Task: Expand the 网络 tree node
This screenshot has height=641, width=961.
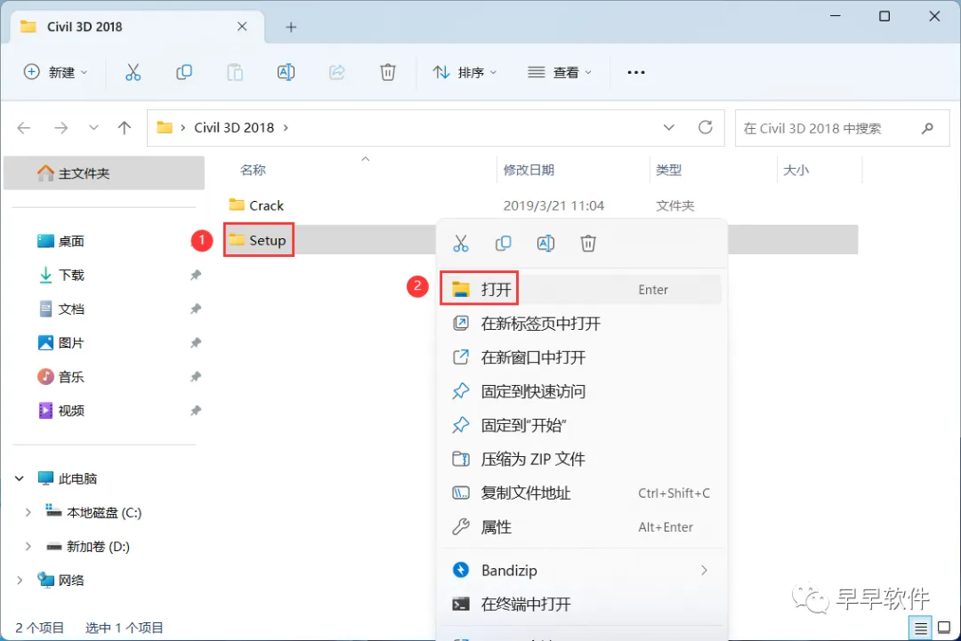Action: coord(20,580)
